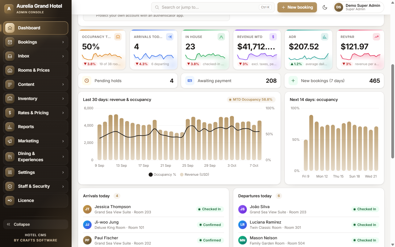Select Ji-woo Jung arrival row

(153, 225)
